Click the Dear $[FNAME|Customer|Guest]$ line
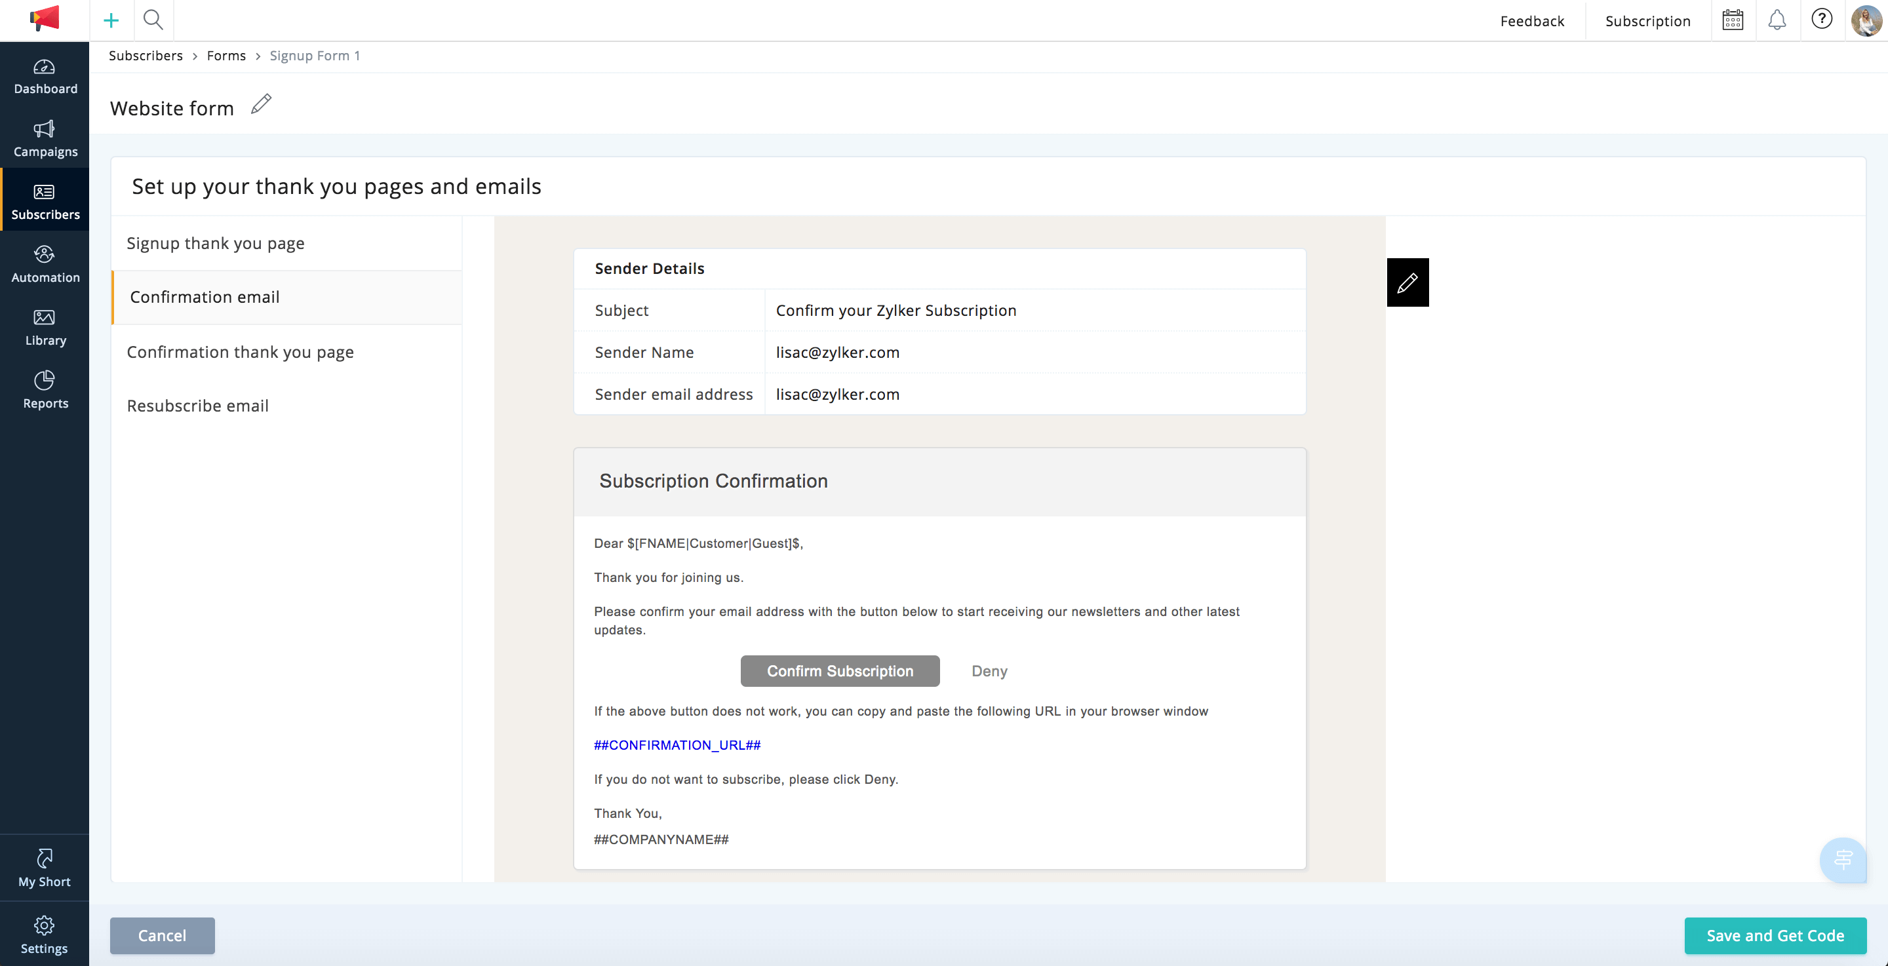 point(698,544)
